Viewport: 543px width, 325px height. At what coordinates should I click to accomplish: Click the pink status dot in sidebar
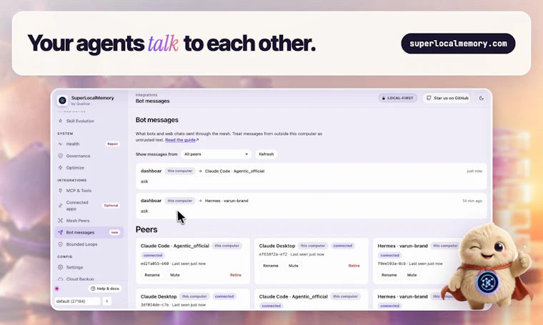tap(56, 289)
